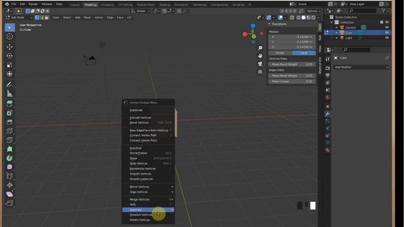
Task: Select the Measure ruler tool
Action: 10,93
